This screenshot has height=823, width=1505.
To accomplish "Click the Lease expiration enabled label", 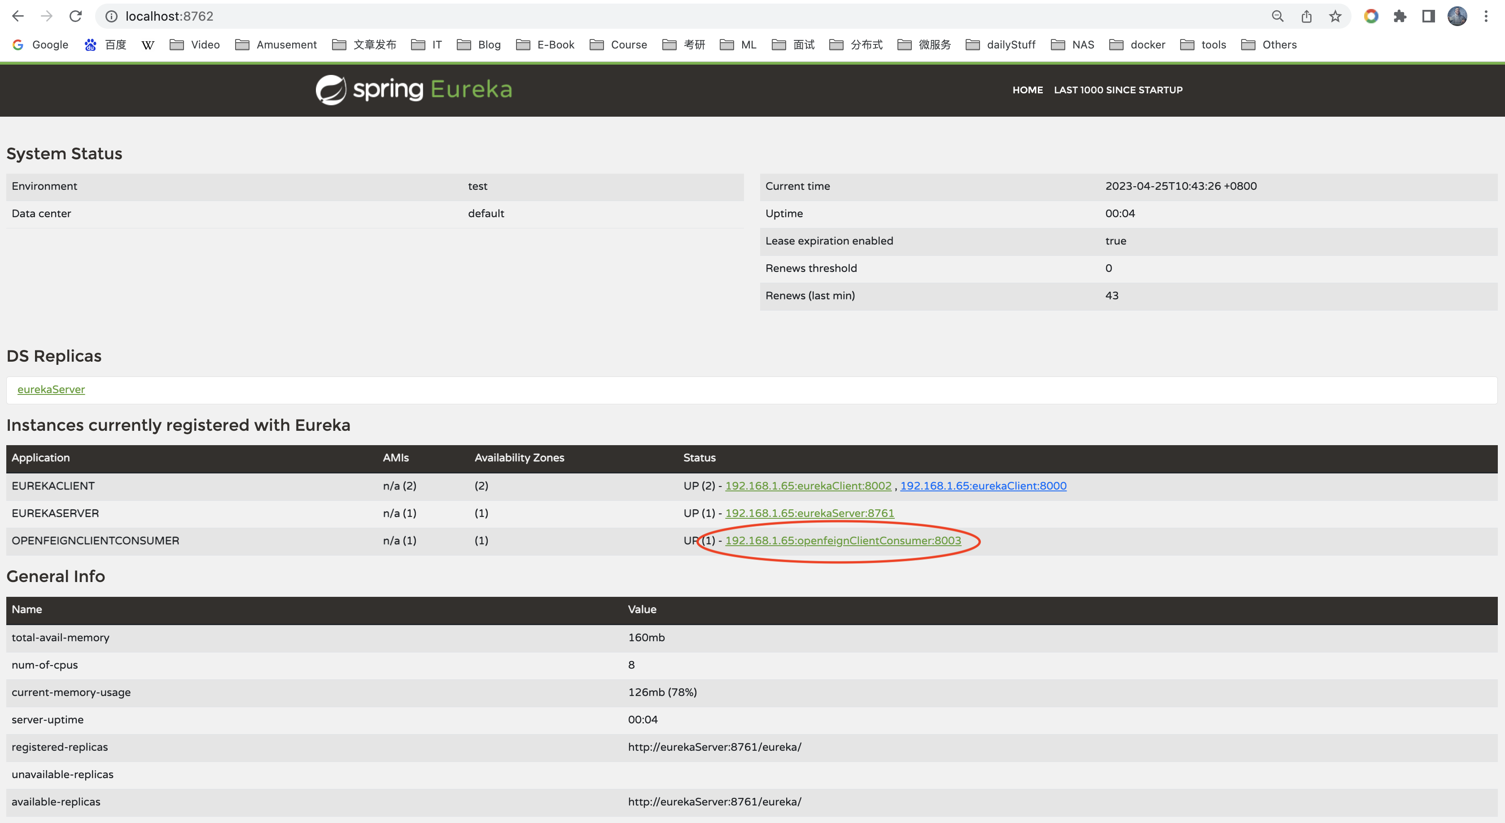I will (x=829, y=241).
